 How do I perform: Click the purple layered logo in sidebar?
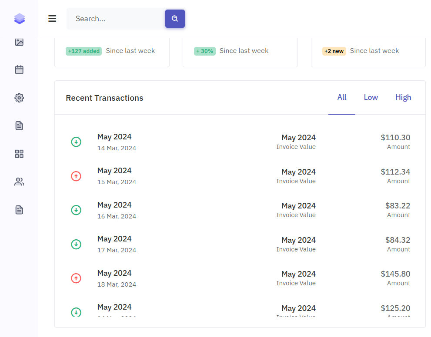(19, 19)
